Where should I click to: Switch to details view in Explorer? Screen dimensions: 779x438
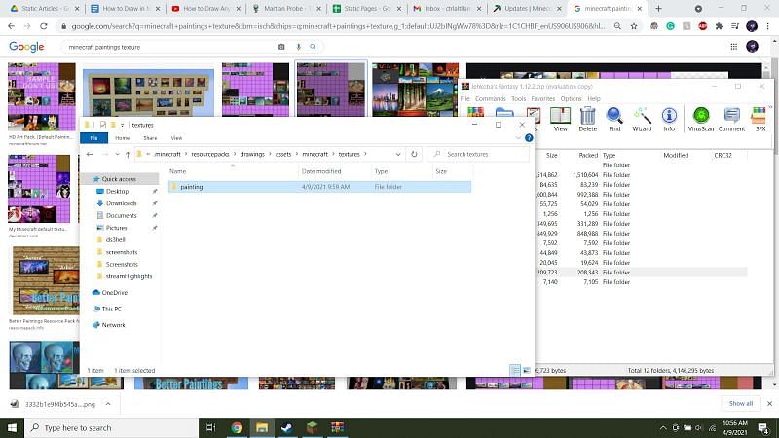[x=515, y=371]
